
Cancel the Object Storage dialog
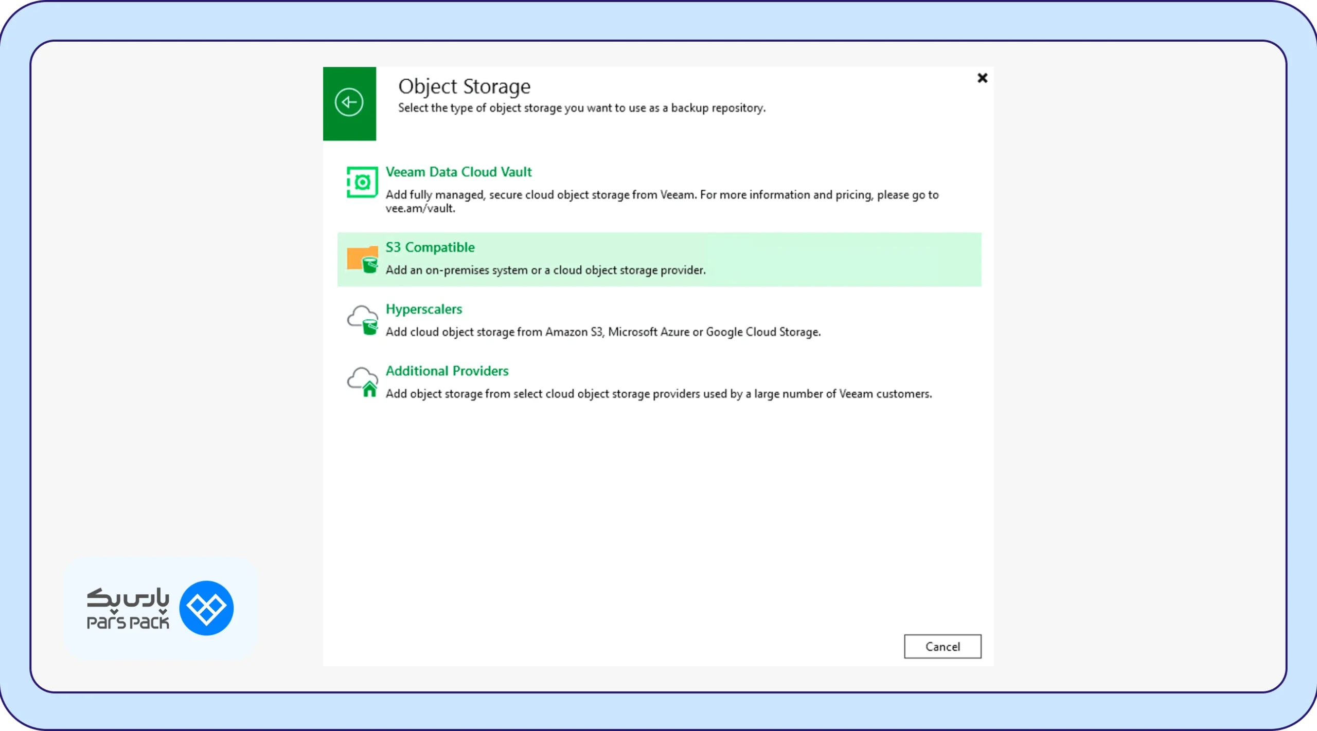pos(942,646)
